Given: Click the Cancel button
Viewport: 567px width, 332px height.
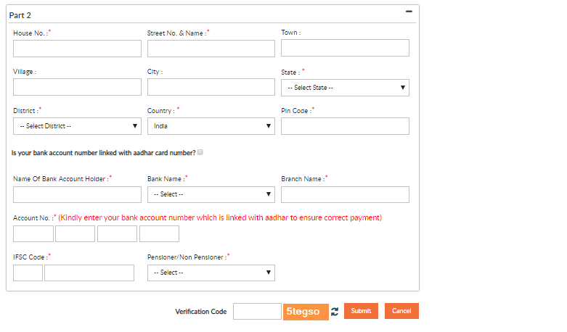Looking at the screenshot, I should 401,311.
